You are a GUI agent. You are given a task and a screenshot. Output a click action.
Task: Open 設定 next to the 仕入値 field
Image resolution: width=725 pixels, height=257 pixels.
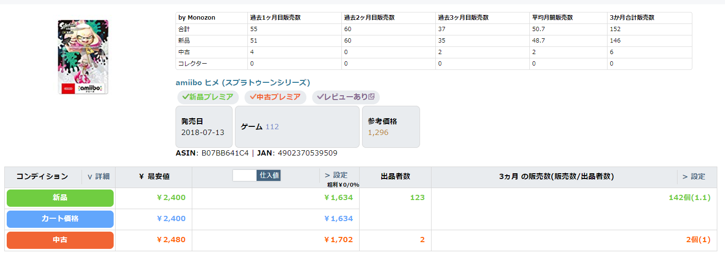[336, 175]
